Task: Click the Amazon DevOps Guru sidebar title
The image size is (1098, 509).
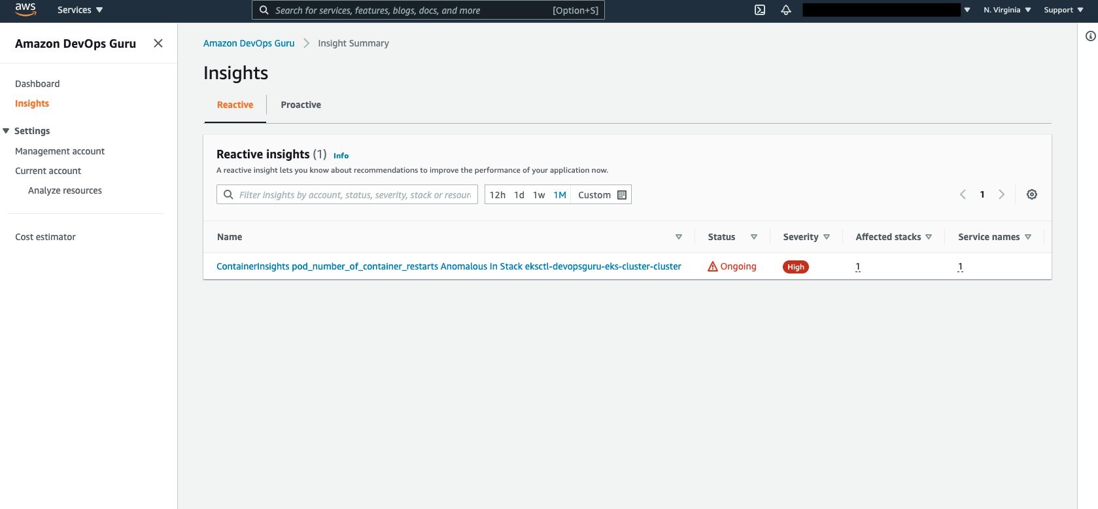Action: pos(76,44)
